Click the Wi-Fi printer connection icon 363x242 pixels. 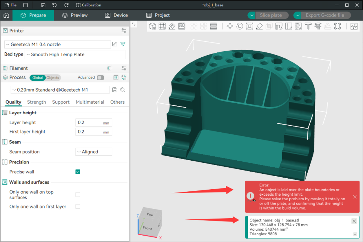(x=123, y=44)
